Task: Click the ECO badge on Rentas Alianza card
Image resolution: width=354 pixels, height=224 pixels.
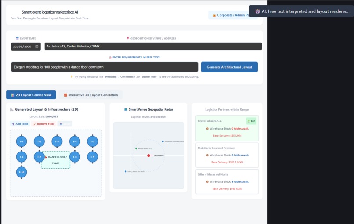Action: tap(251, 121)
